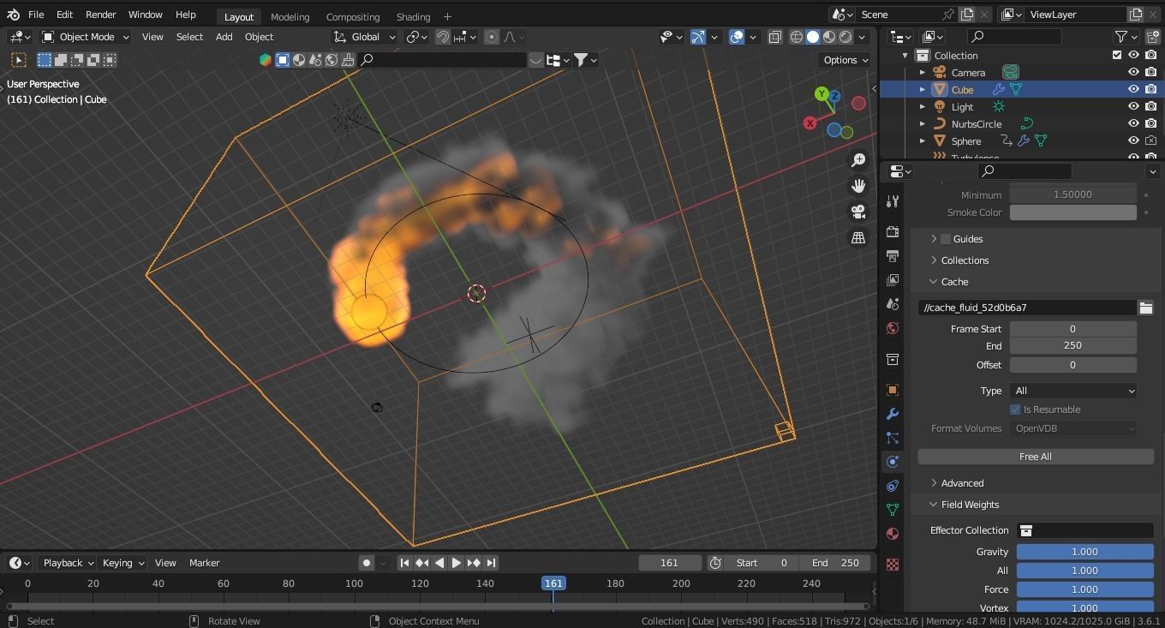Jump to next keyframe
Viewport: 1165px width, 628px height.
[474, 563]
